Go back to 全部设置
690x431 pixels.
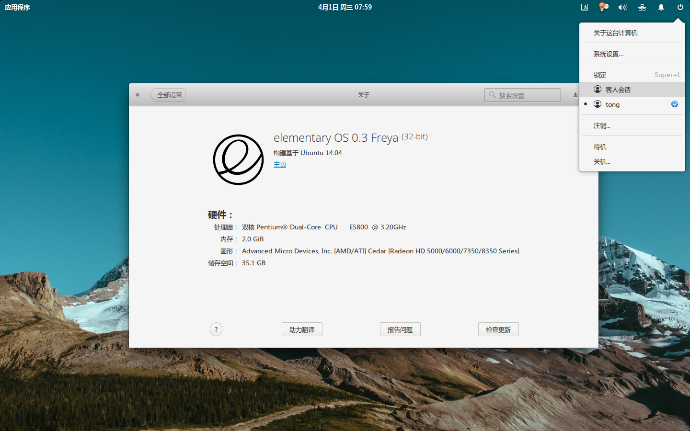tap(168, 95)
